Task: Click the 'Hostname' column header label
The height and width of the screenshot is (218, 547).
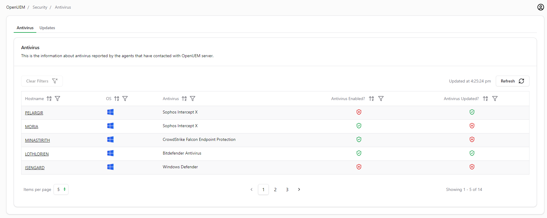Action: point(34,99)
